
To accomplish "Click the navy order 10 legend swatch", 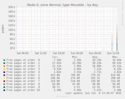I will pyautogui.click(x=4, y=90).
